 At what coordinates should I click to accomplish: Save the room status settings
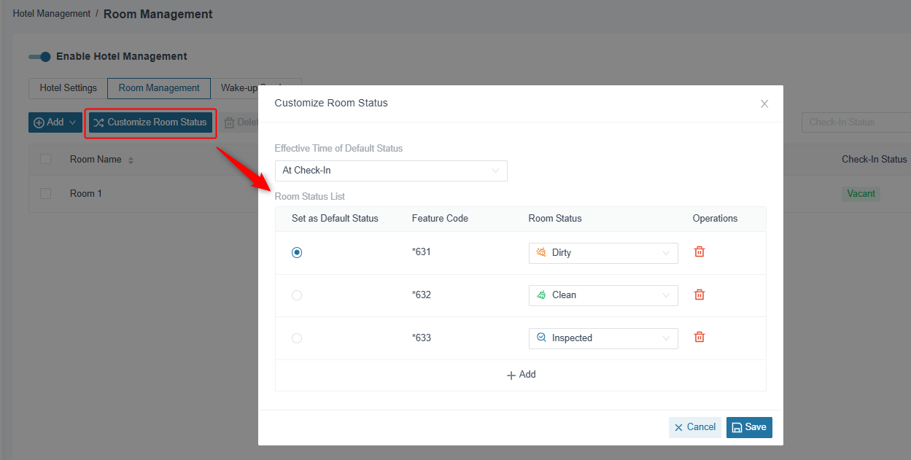[749, 427]
